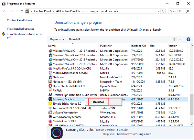Click Uninstall in the toolbar
The height and width of the screenshot is (140, 194).
74,39
